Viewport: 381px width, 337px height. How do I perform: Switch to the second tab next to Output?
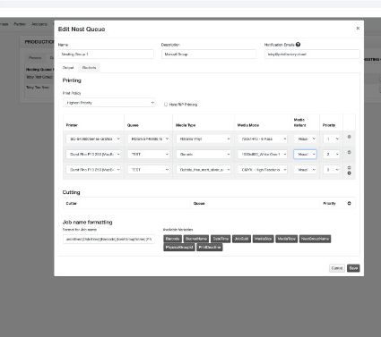[x=89, y=68]
